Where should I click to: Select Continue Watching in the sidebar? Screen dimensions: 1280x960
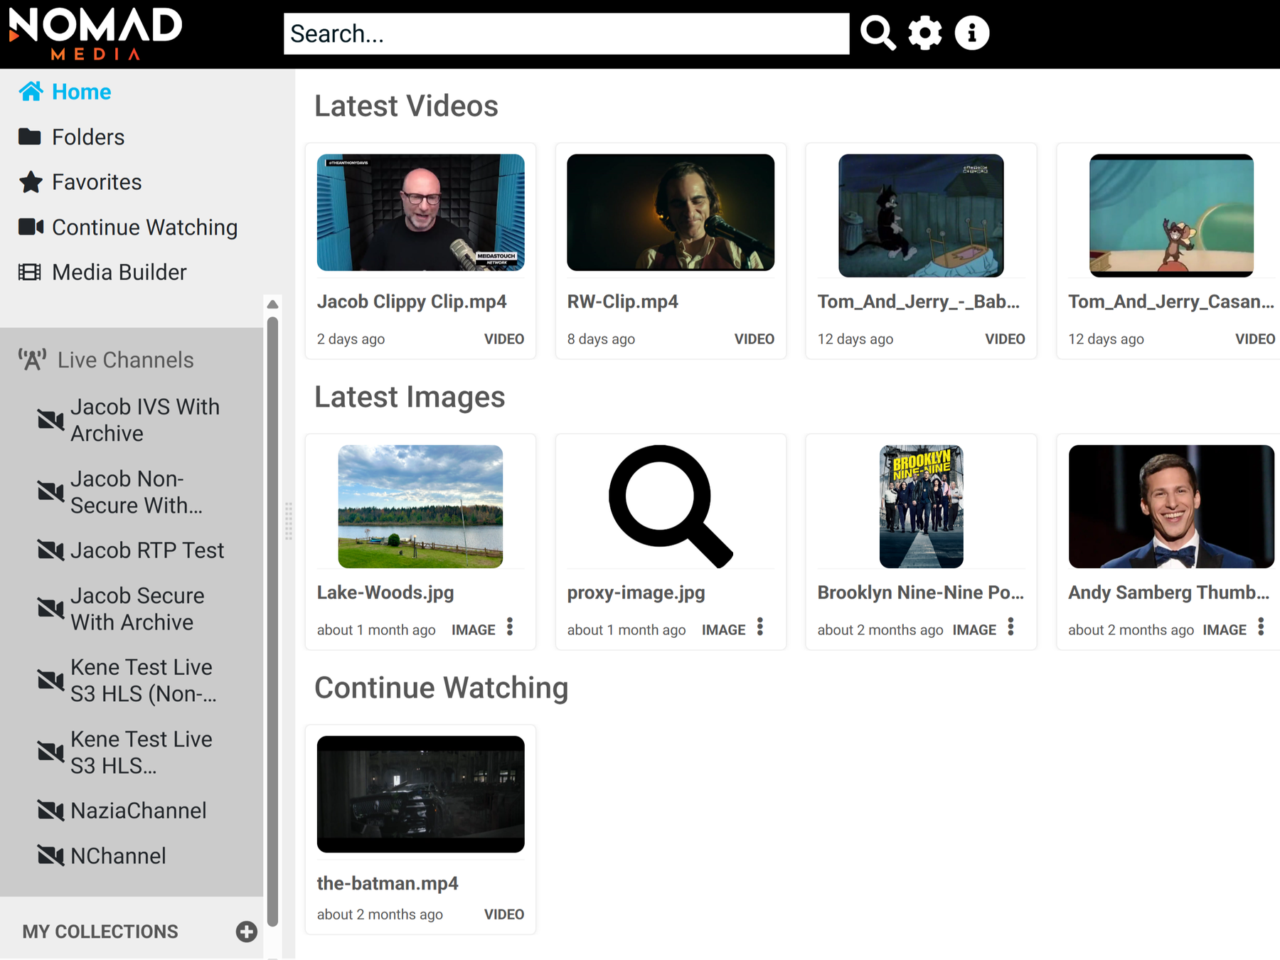click(144, 228)
